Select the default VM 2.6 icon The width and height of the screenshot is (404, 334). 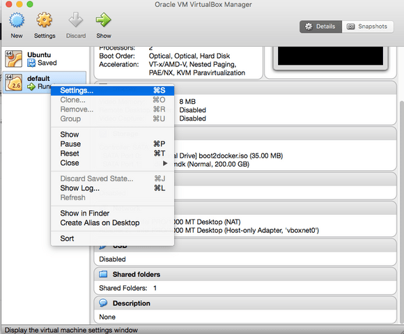[x=13, y=82]
